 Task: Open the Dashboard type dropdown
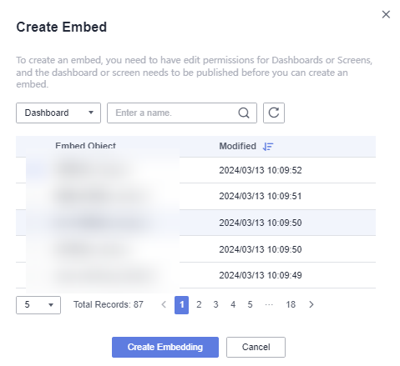[x=58, y=113]
